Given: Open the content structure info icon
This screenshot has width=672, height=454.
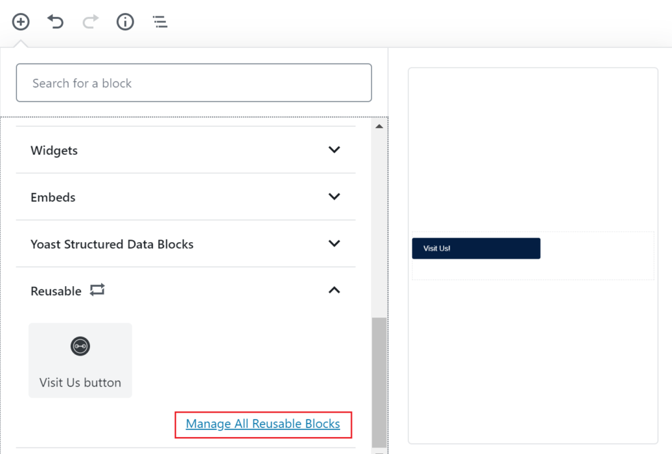Looking at the screenshot, I should [x=125, y=22].
